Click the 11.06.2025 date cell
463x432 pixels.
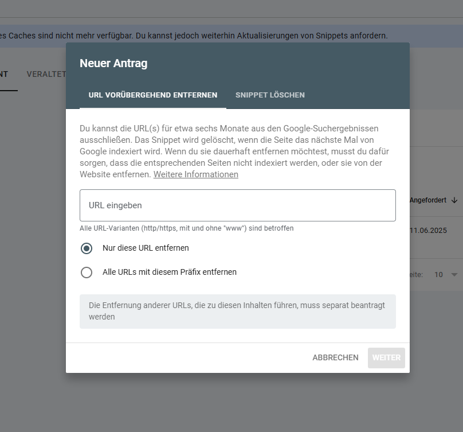pos(429,230)
